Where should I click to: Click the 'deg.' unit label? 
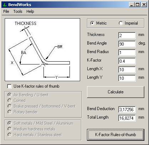point(142,43)
